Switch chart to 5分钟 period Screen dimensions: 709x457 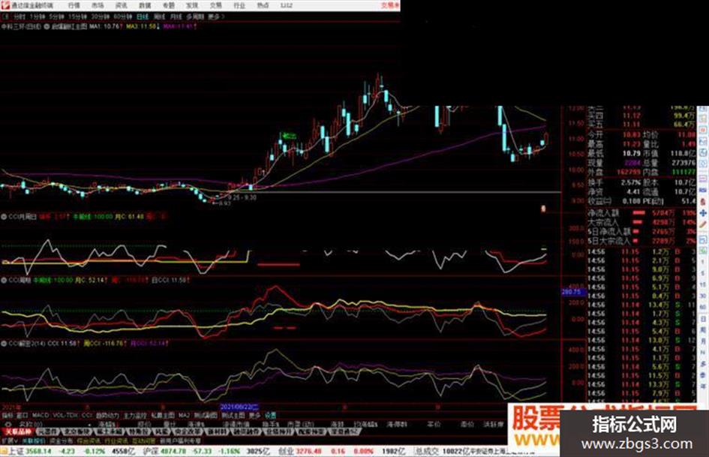coord(56,17)
